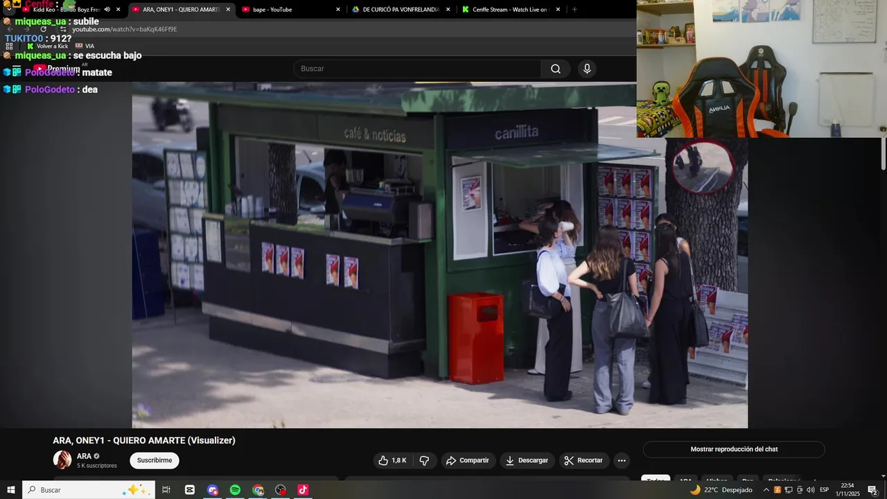Click Mostrar reproducción del chat button

point(734,449)
